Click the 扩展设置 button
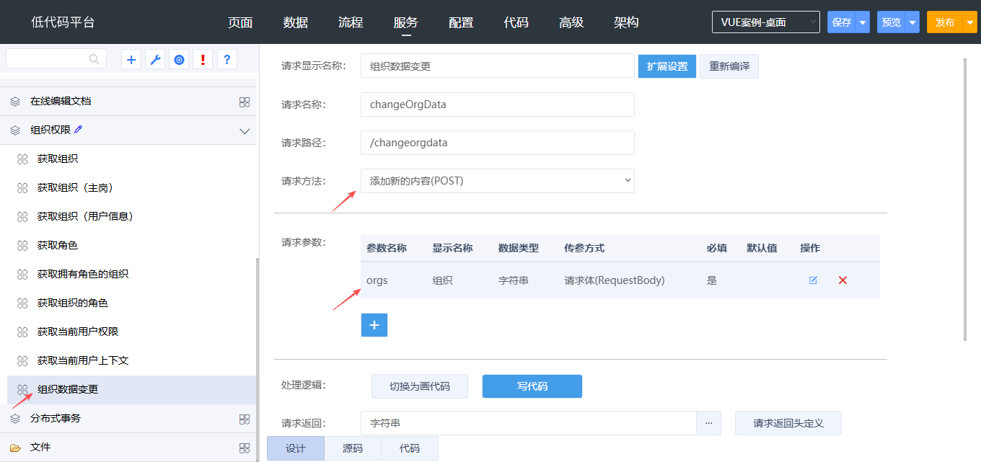The width and height of the screenshot is (981, 462). [667, 66]
